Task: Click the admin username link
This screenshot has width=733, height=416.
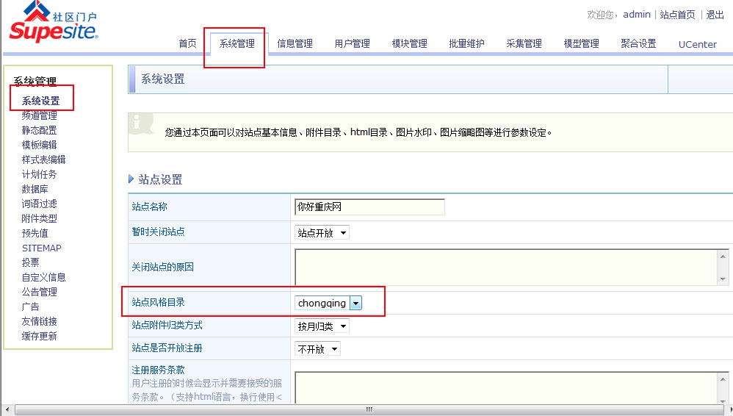Action: (637, 15)
